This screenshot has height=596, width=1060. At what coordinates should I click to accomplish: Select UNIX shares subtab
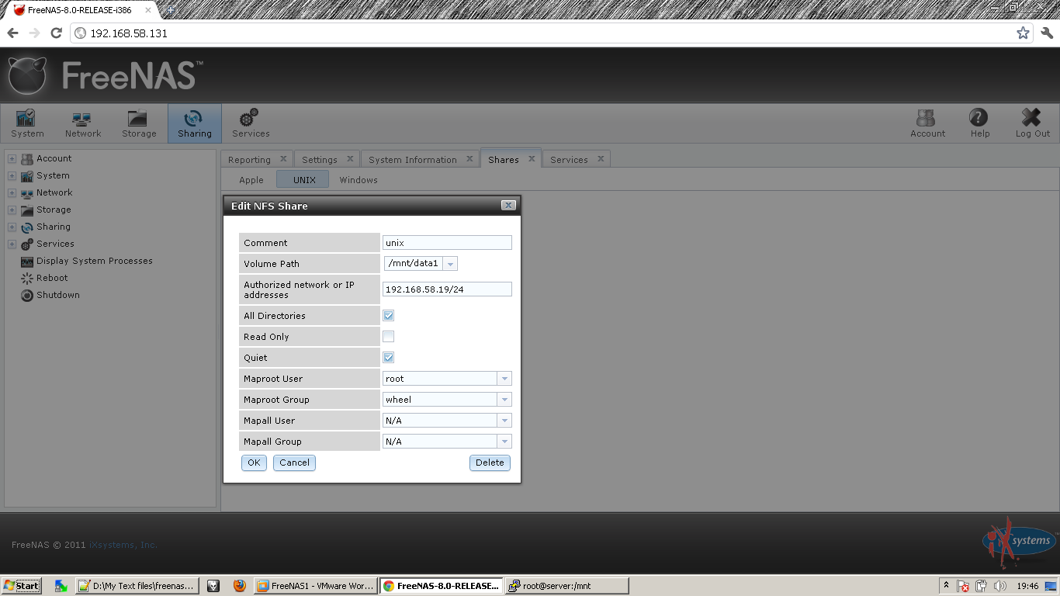point(304,180)
